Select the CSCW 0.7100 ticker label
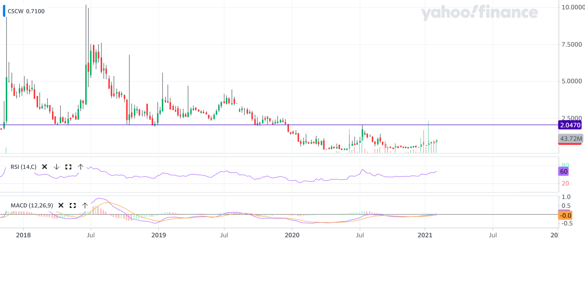Viewport: 585px width, 284px height. pyautogui.click(x=26, y=11)
